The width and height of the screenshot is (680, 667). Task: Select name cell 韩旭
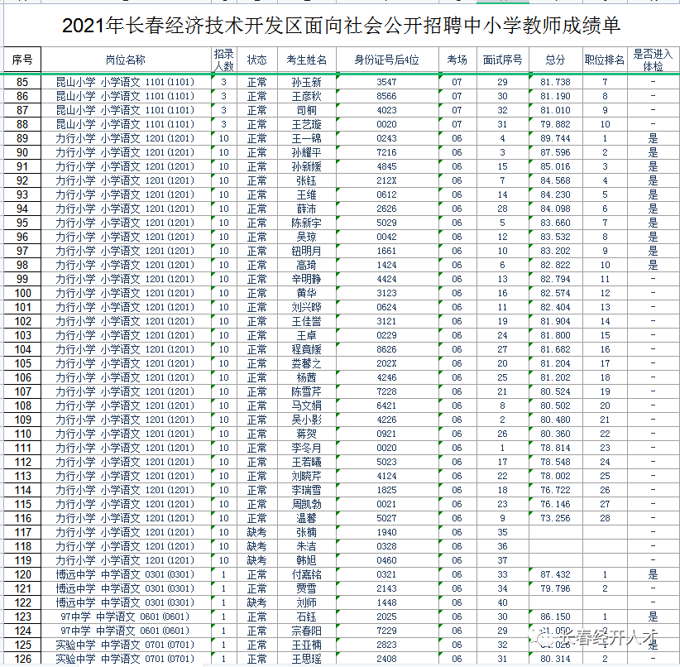tap(307, 560)
